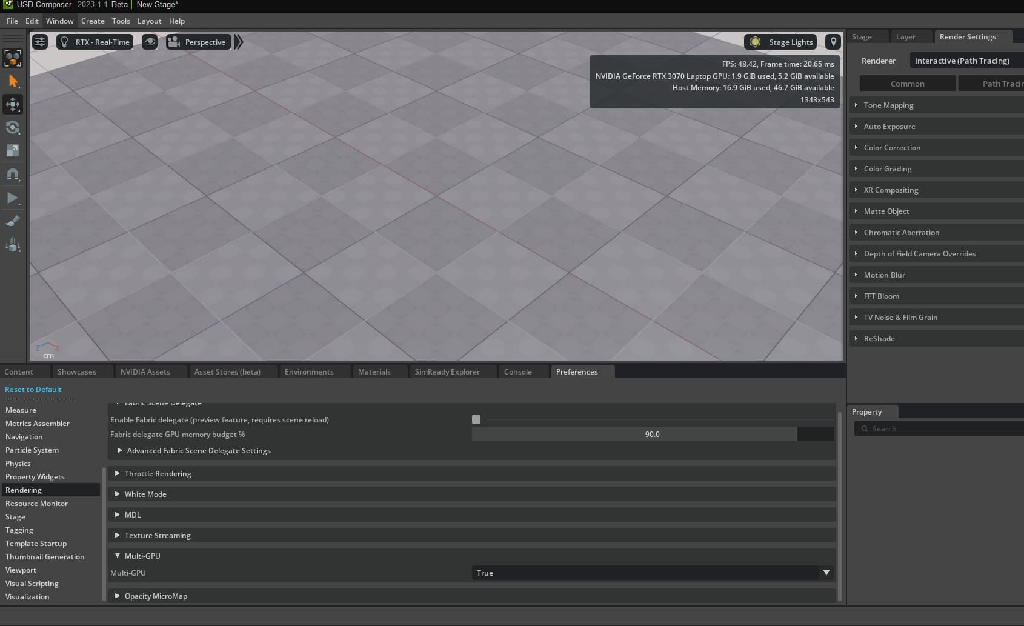This screenshot has height=626, width=1024.
Task: Open viewport render settings via sliders icon
Action: [x=39, y=42]
